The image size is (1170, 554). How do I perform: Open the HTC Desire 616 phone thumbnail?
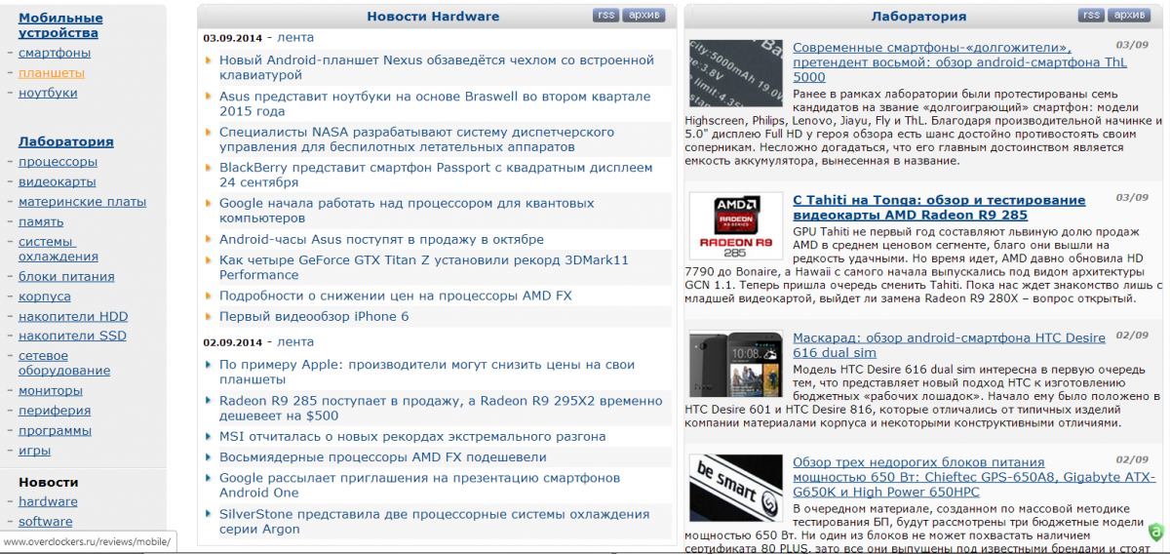[x=736, y=363]
